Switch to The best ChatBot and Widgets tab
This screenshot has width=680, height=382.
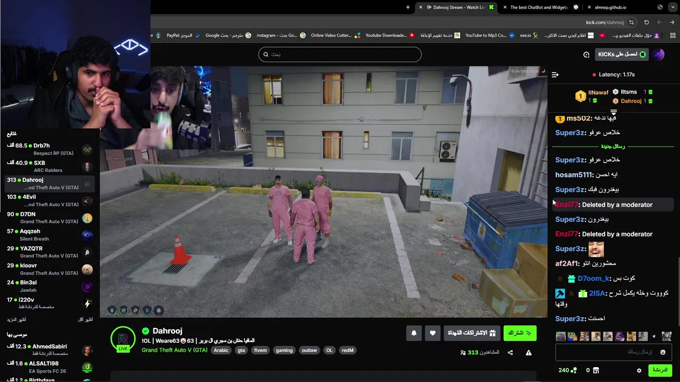coord(542,7)
